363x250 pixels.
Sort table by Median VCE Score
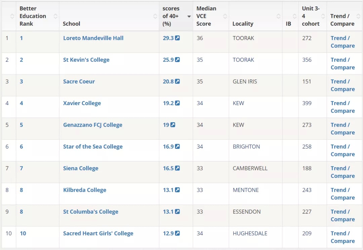225,16
